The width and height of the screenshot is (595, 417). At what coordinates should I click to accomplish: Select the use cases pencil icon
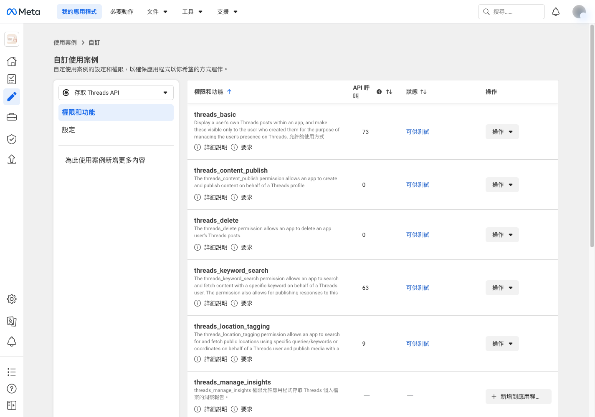[x=12, y=97]
